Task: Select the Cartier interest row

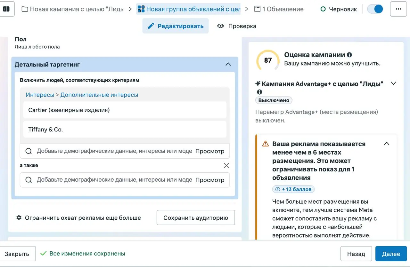Action: (x=125, y=110)
